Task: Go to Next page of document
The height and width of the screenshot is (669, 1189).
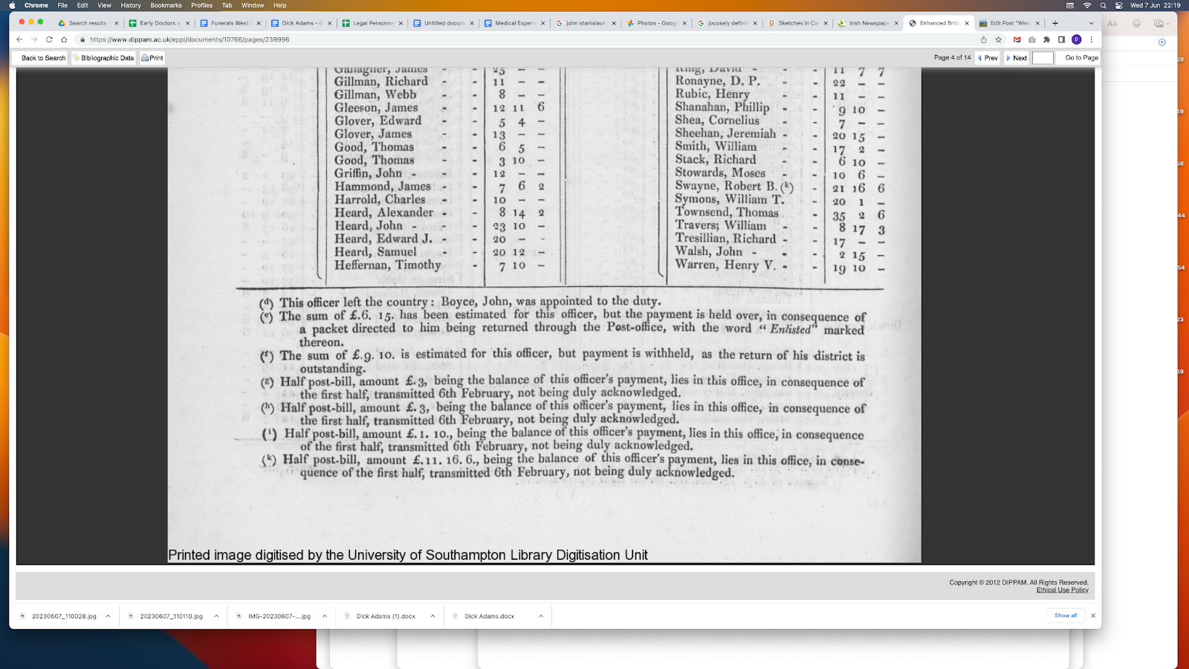Action: point(1016,58)
